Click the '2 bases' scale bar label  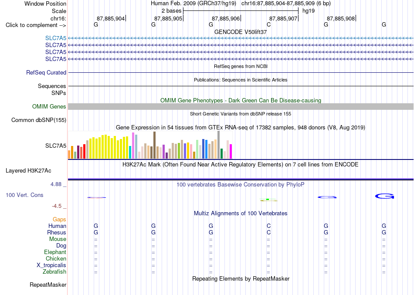tap(172, 11)
